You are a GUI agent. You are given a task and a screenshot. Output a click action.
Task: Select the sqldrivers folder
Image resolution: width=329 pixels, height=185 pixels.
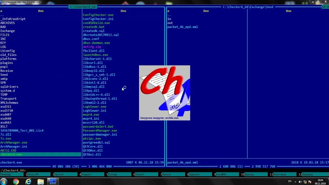(x=9, y=87)
